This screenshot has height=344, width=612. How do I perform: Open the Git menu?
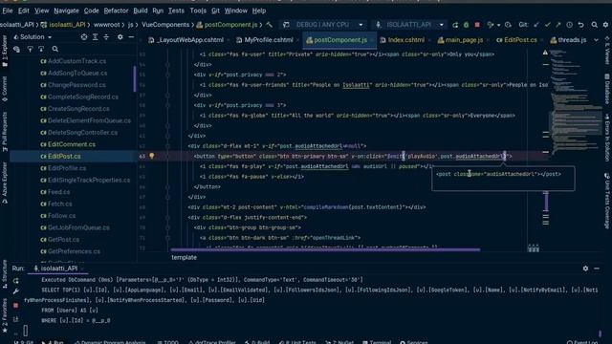(215, 11)
